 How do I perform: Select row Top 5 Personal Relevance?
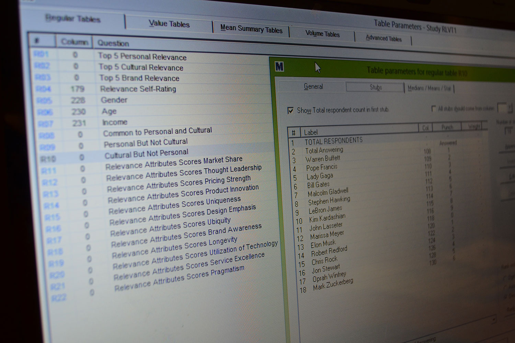142,57
